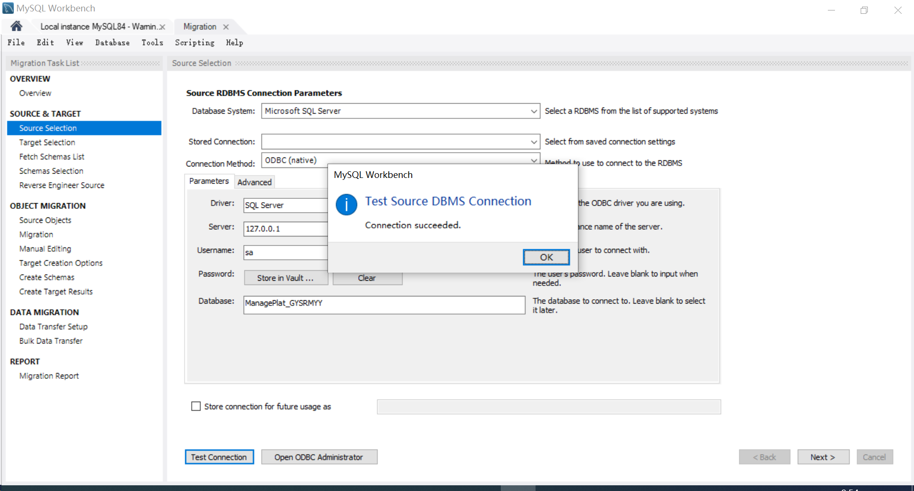Minimize the Workbench window
Viewport: 914px width, 491px height.
pyautogui.click(x=832, y=10)
